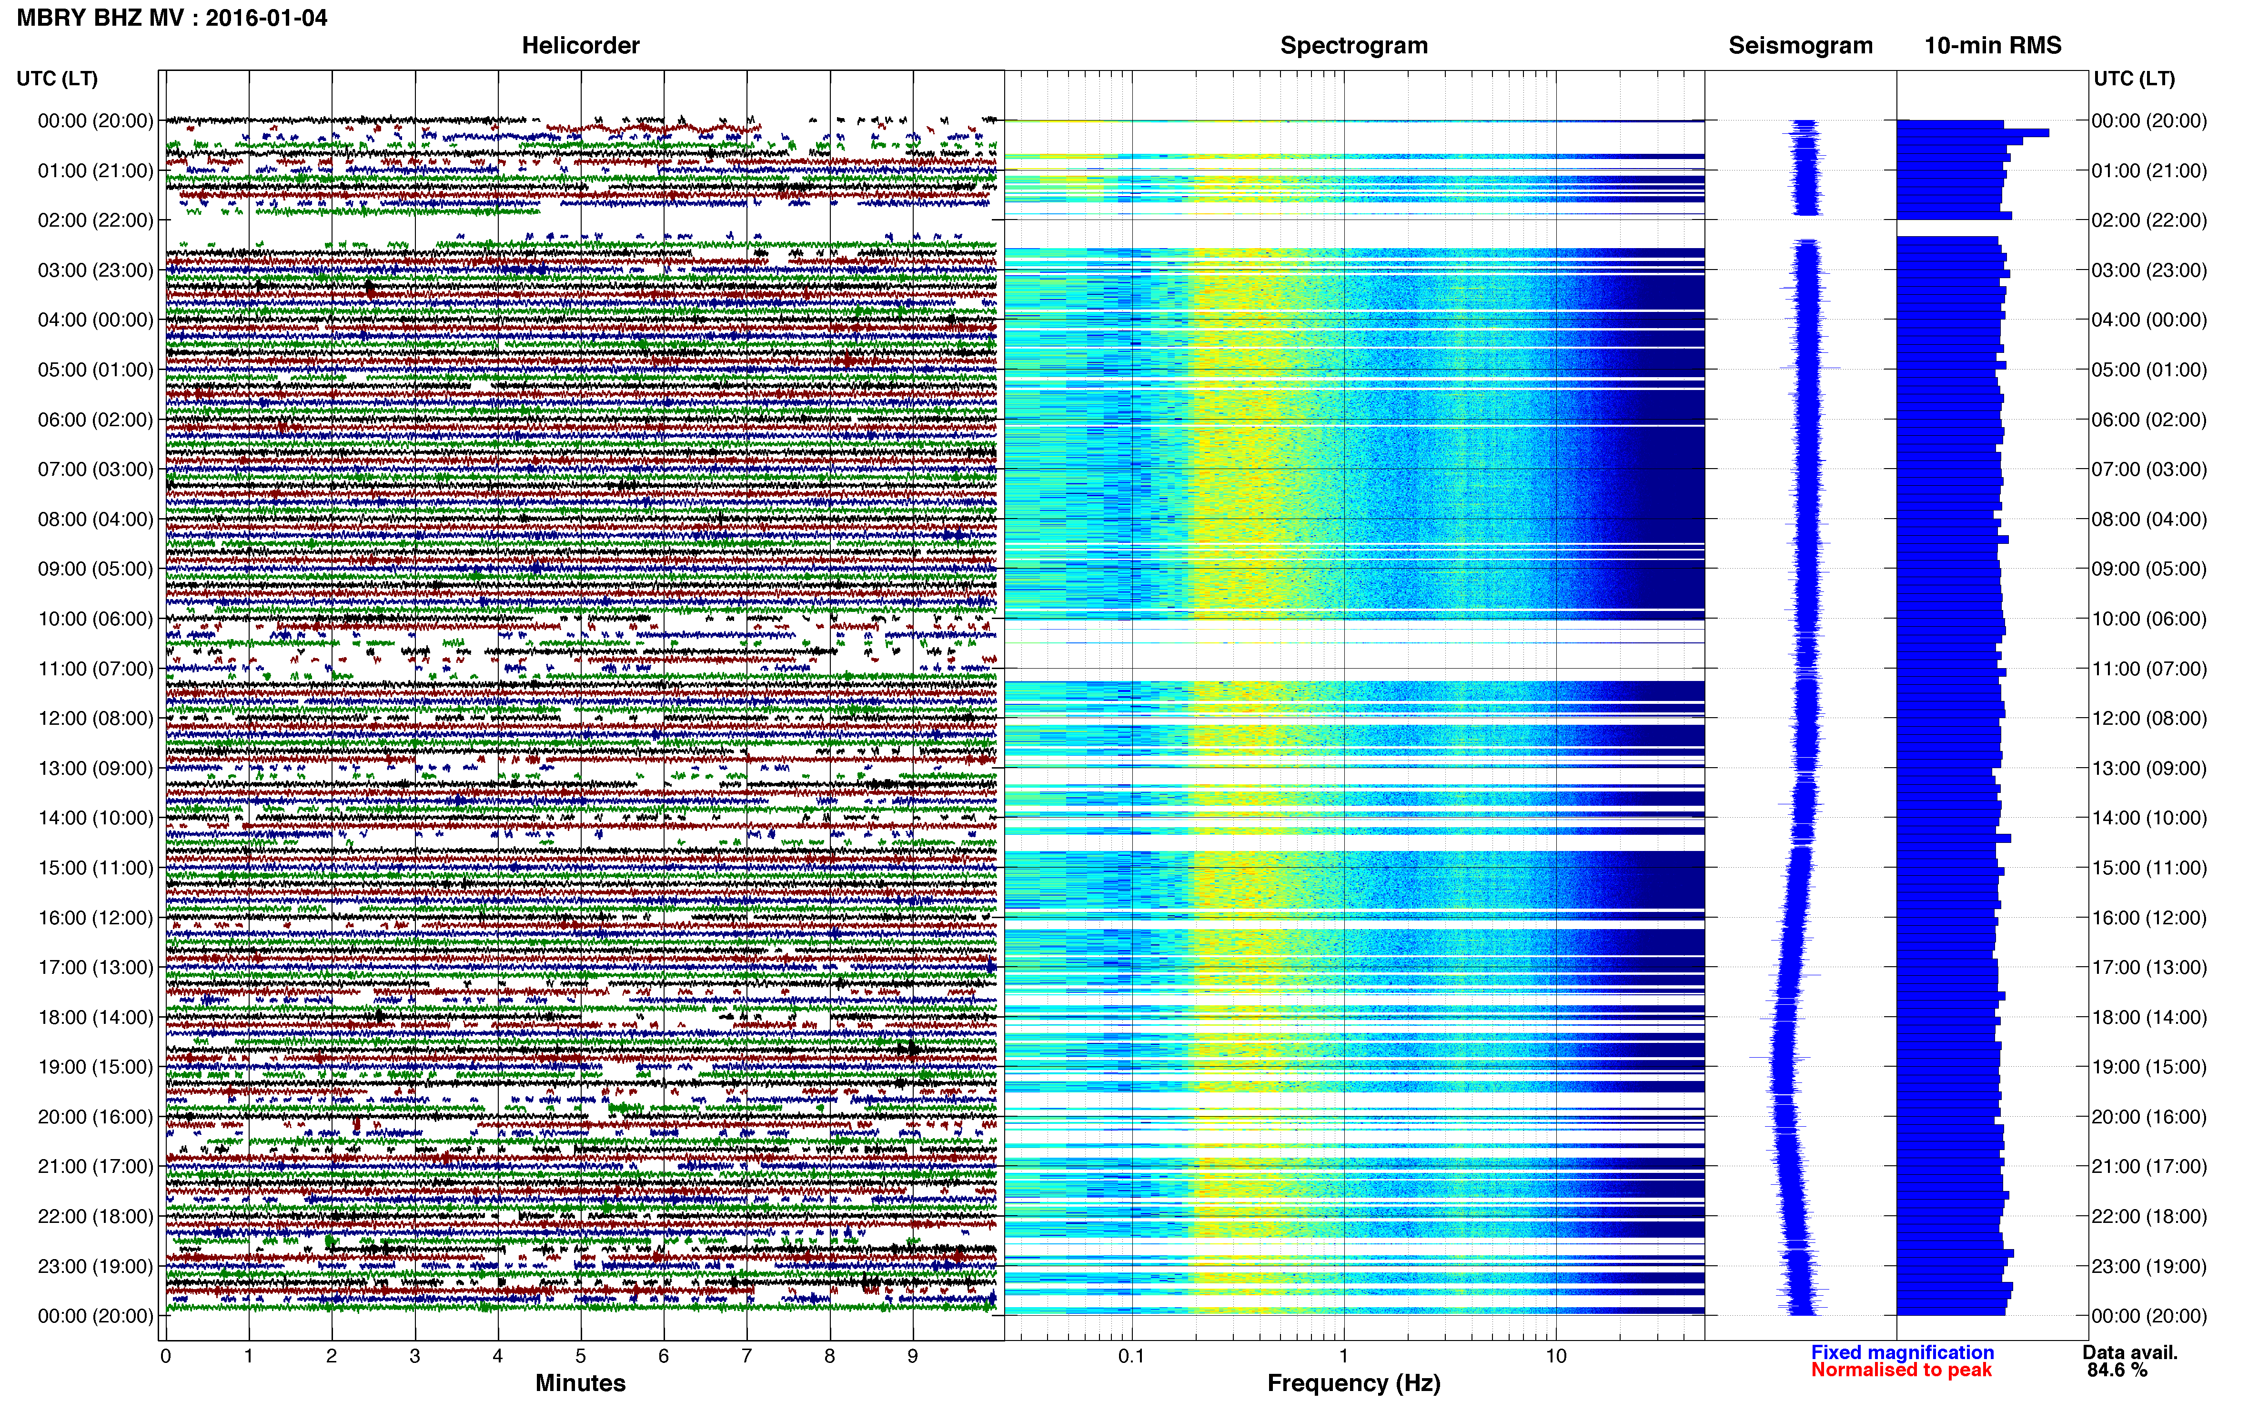
Task: Click the '10-min RMS' panel heading
Action: 1992,46
